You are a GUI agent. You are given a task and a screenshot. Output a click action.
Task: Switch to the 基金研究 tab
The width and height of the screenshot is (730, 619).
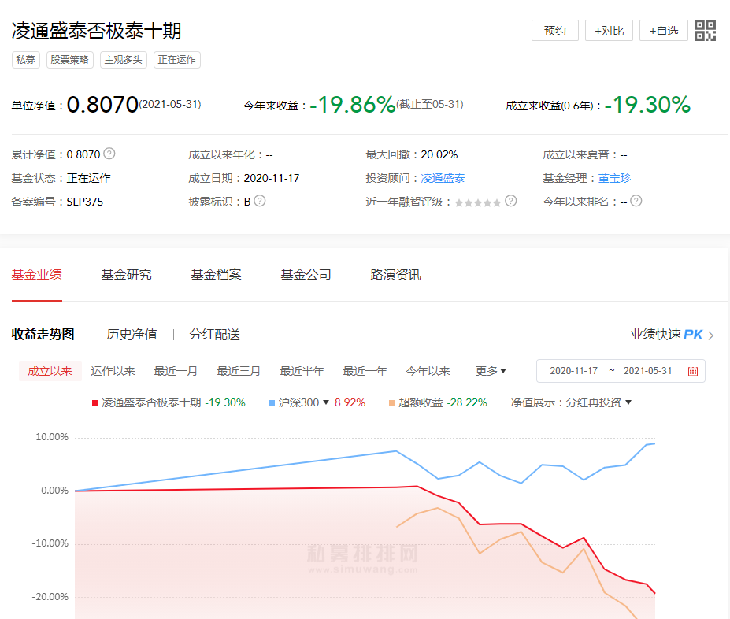pos(126,275)
